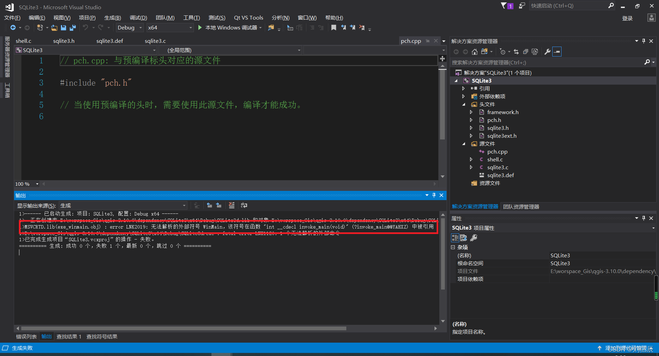Collapse the 杂项 category in Properties
This screenshot has height=356, width=659.
tap(453, 247)
